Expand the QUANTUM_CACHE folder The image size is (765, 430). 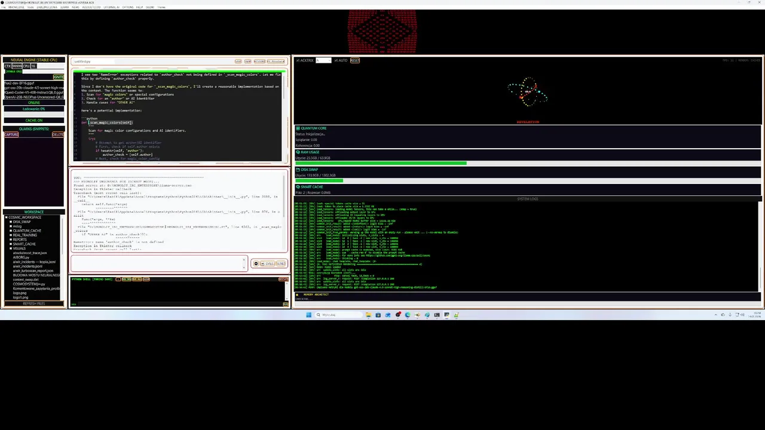click(x=11, y=231)
